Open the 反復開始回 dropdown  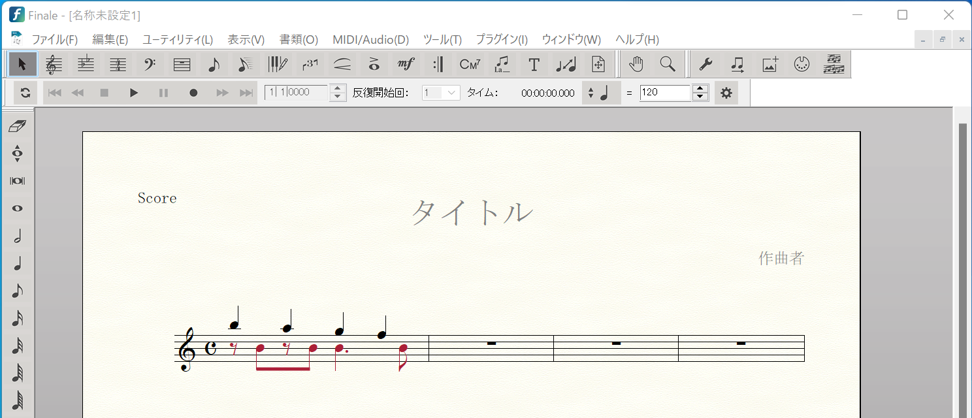pyautogui.click(x=442, y=93)
